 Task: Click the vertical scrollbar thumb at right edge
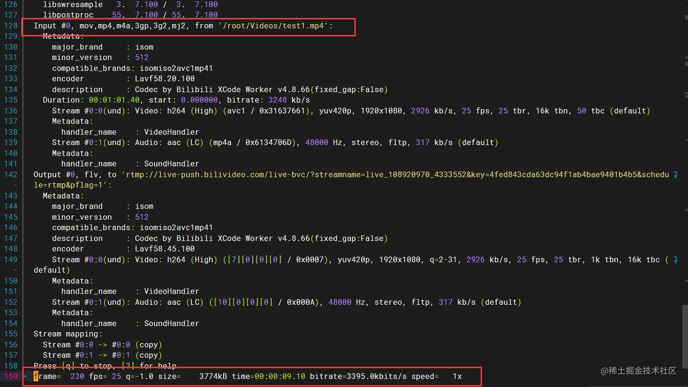point(686,336)
